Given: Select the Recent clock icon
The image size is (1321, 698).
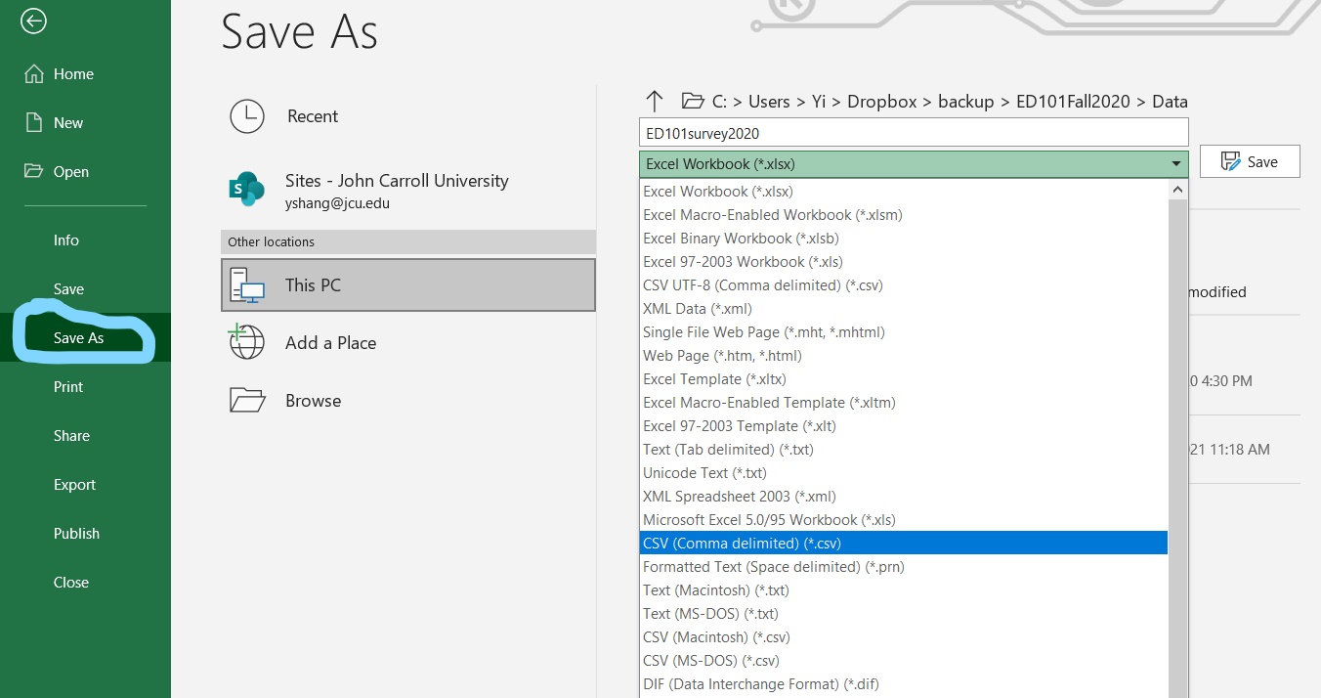Looking at the screenshot, I should pyautogui.click(x=246, y=116).
